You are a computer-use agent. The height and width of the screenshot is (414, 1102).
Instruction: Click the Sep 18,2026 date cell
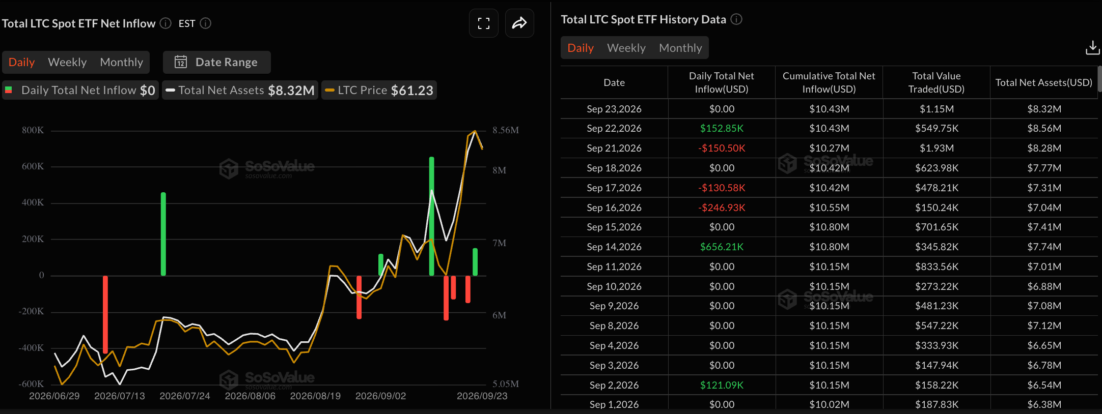[x=614, y=168]
